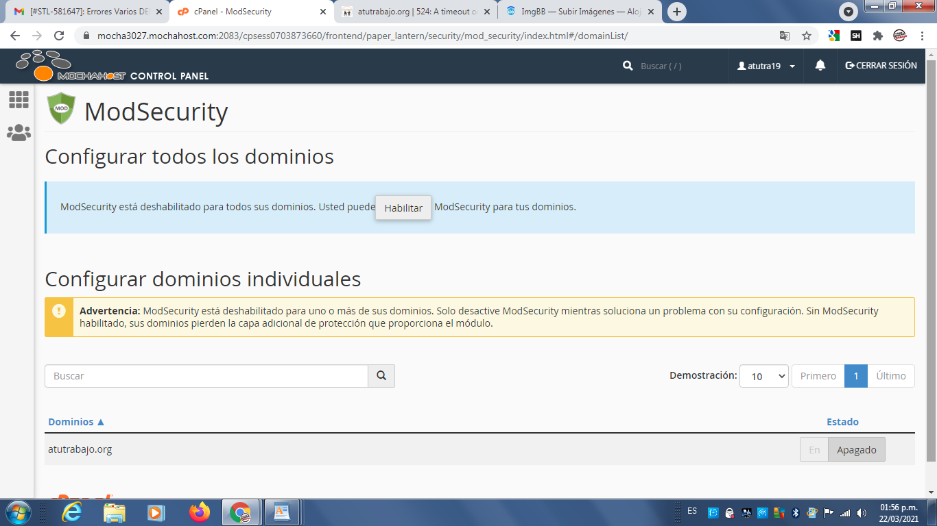Click the search button next to the domain filter

(381, 376)
